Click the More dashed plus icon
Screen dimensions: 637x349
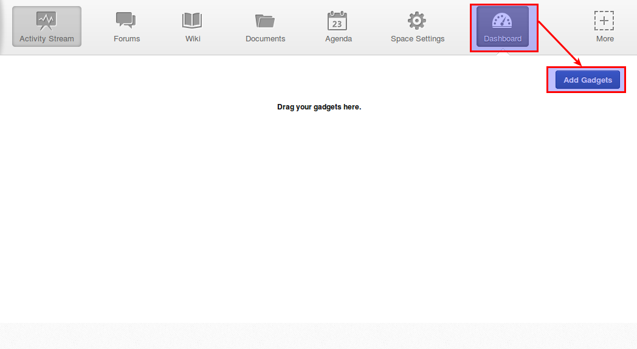(604, 21)
